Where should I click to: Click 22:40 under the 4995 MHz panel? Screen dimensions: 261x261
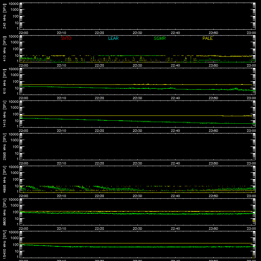coord(175,196)
